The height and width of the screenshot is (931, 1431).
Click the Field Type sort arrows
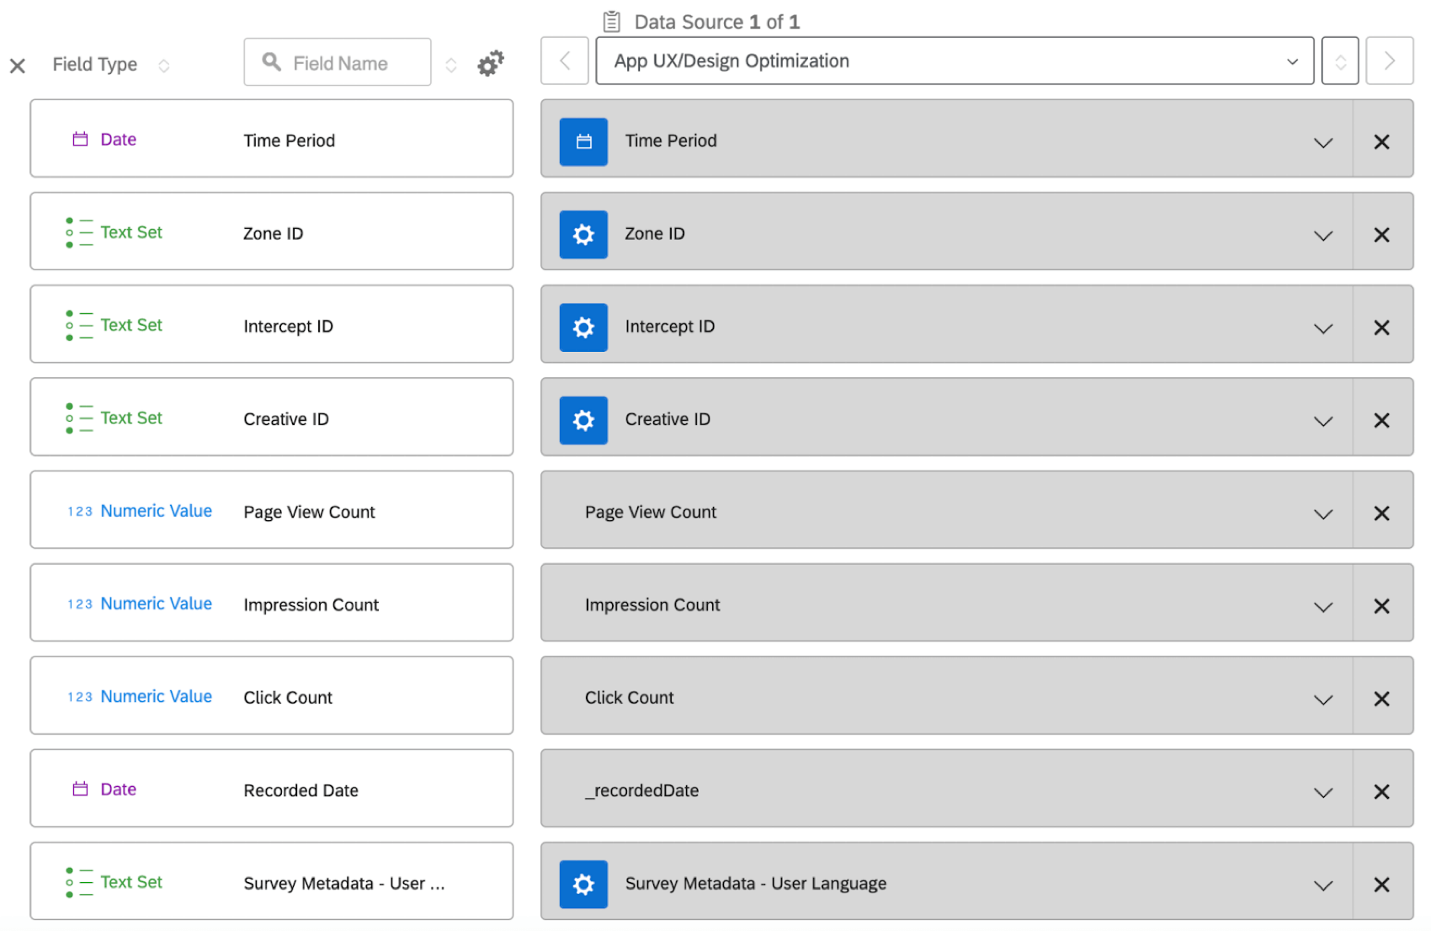[x=164, y=65]
